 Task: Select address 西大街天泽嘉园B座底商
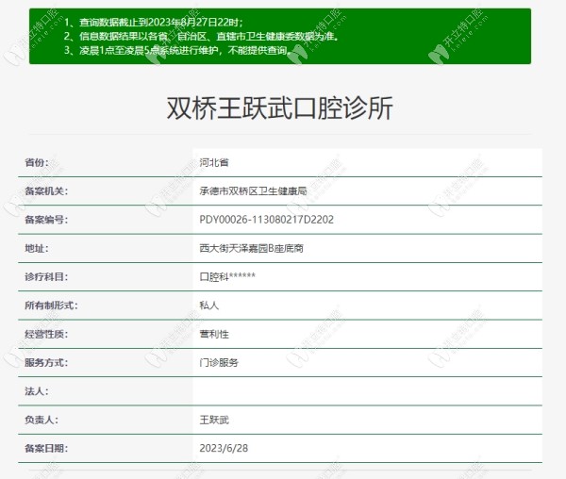pos(251,248)
